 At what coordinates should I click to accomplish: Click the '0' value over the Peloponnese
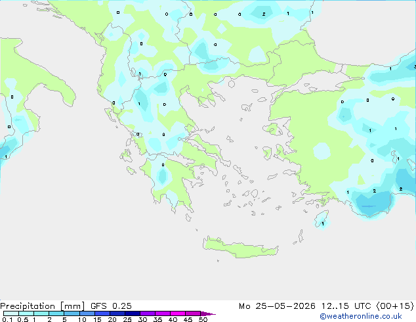tap(163, 165)
